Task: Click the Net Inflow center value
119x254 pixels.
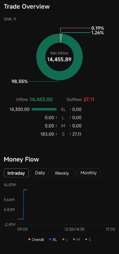Action: [x=59, y=59]
